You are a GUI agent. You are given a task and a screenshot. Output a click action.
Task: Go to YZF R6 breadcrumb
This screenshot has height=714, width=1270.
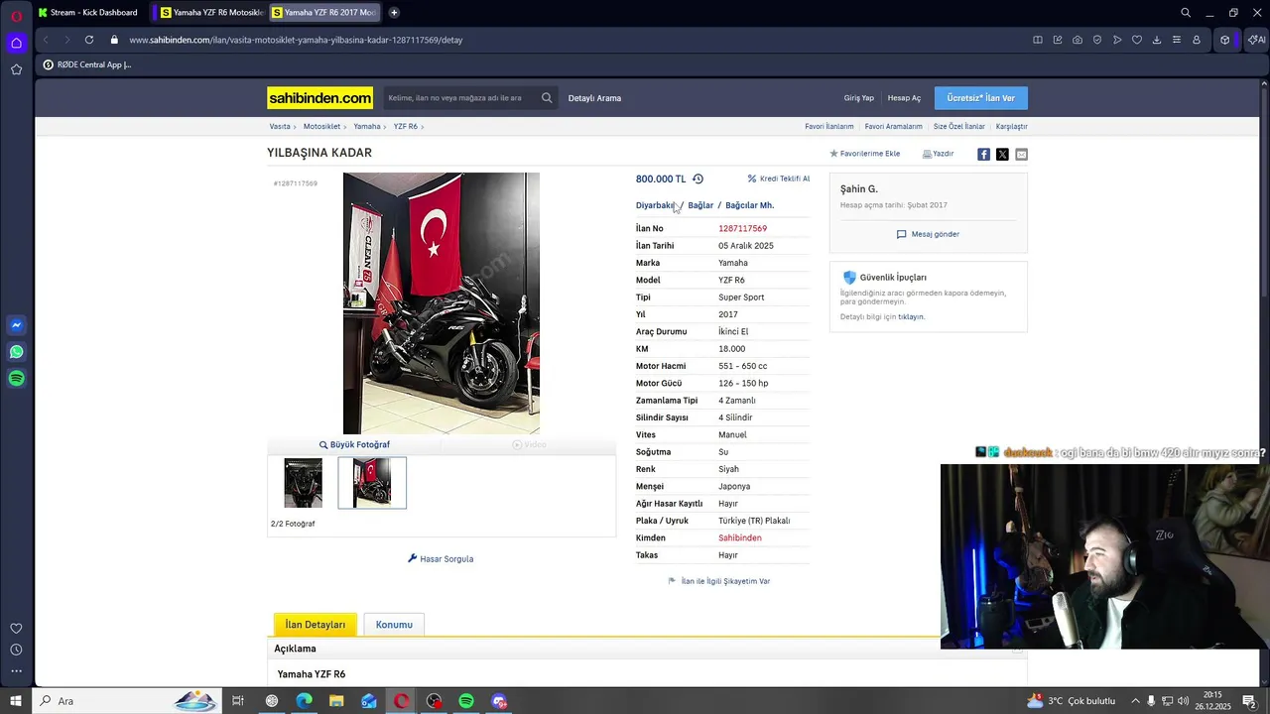pyautogui.click(x=405, y=127)
